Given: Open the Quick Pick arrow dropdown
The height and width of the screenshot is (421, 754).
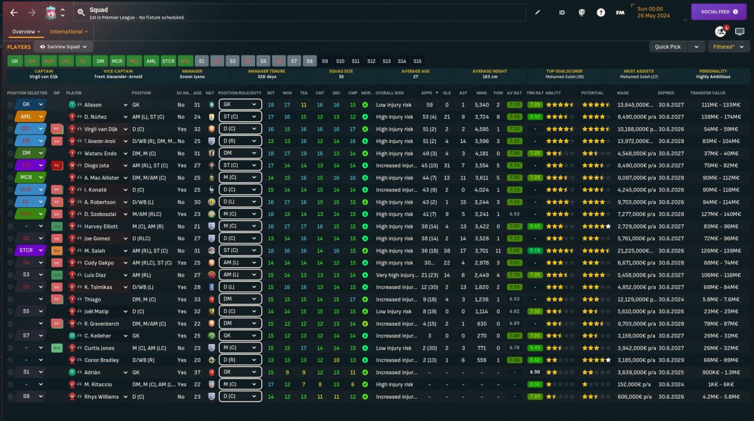Looking at the screenshot, I should [696, 47].
